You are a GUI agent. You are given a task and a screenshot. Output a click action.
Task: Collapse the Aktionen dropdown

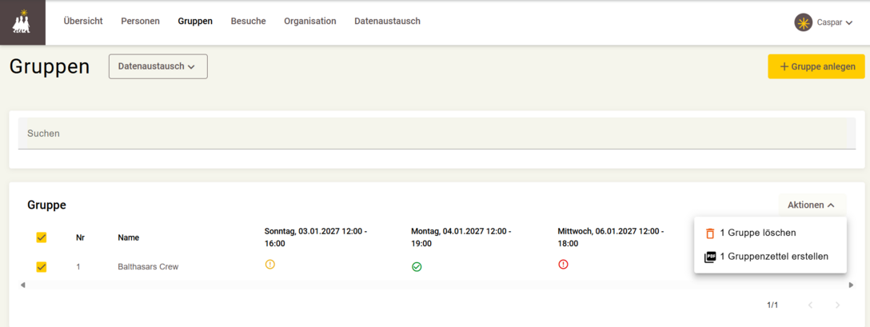point(811,205)
